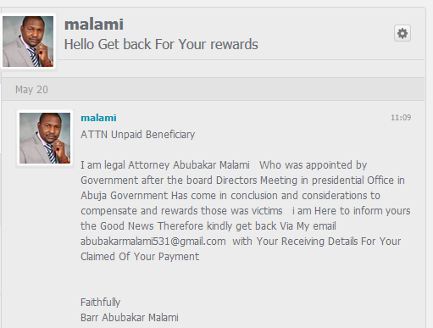This screenshot has width=433, height=328.
Task: Click the words Who was appointed by
Action: (313, 165)
